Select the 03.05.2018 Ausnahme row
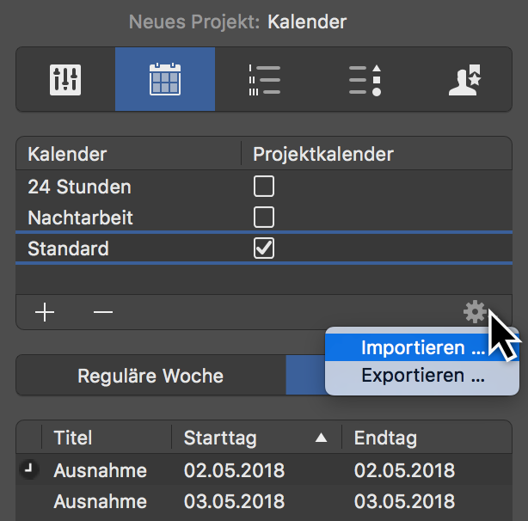 (258, 501)
